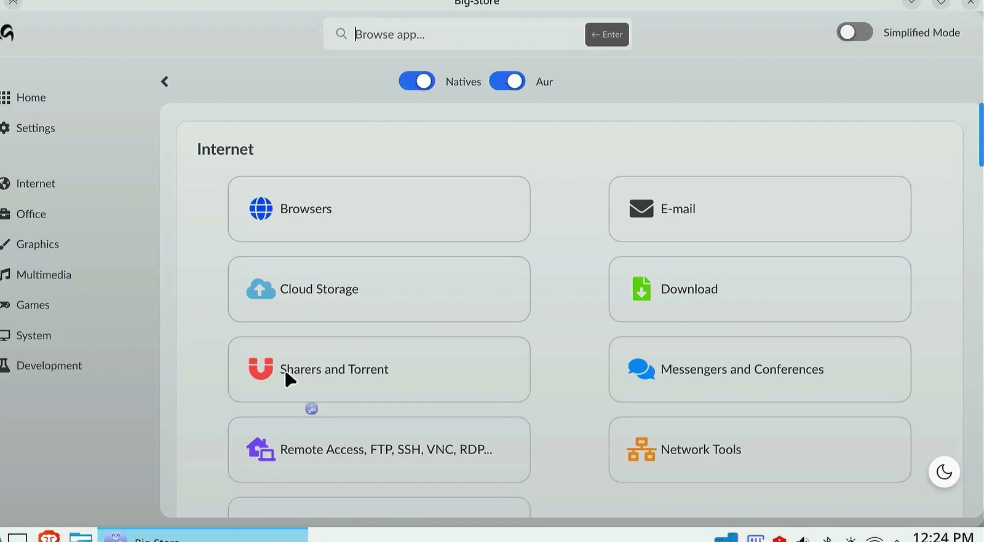The image size is (984, 542).
Task: Select Graphics in the sidebar
Action: pos(37,244)
